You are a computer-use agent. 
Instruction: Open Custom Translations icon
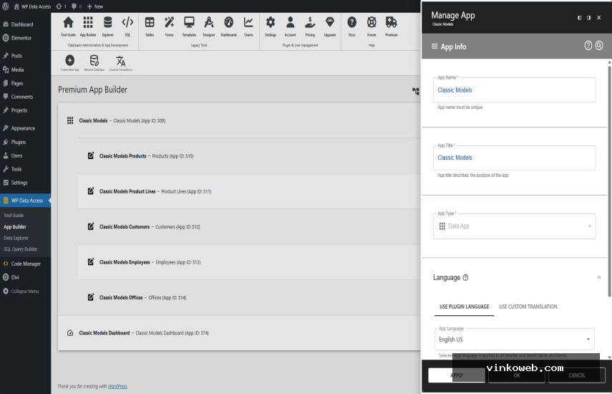coord(120,61)
